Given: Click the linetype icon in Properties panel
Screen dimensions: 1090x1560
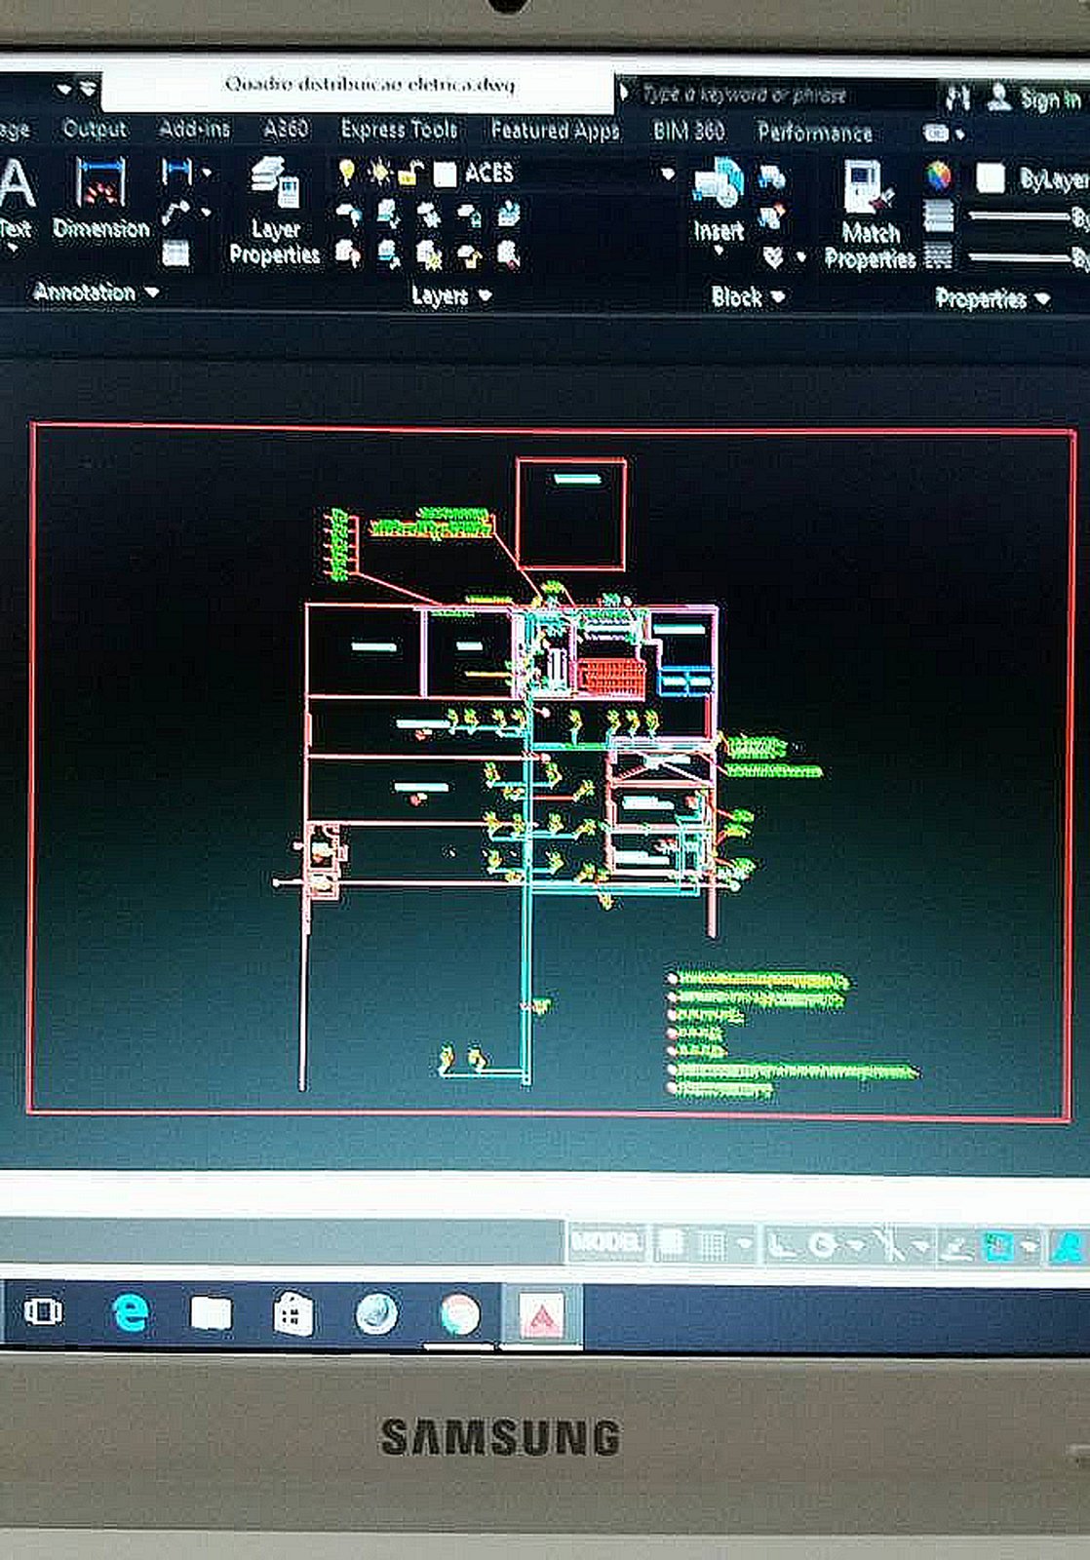Looking at the screenshot, I should (938, 256).
